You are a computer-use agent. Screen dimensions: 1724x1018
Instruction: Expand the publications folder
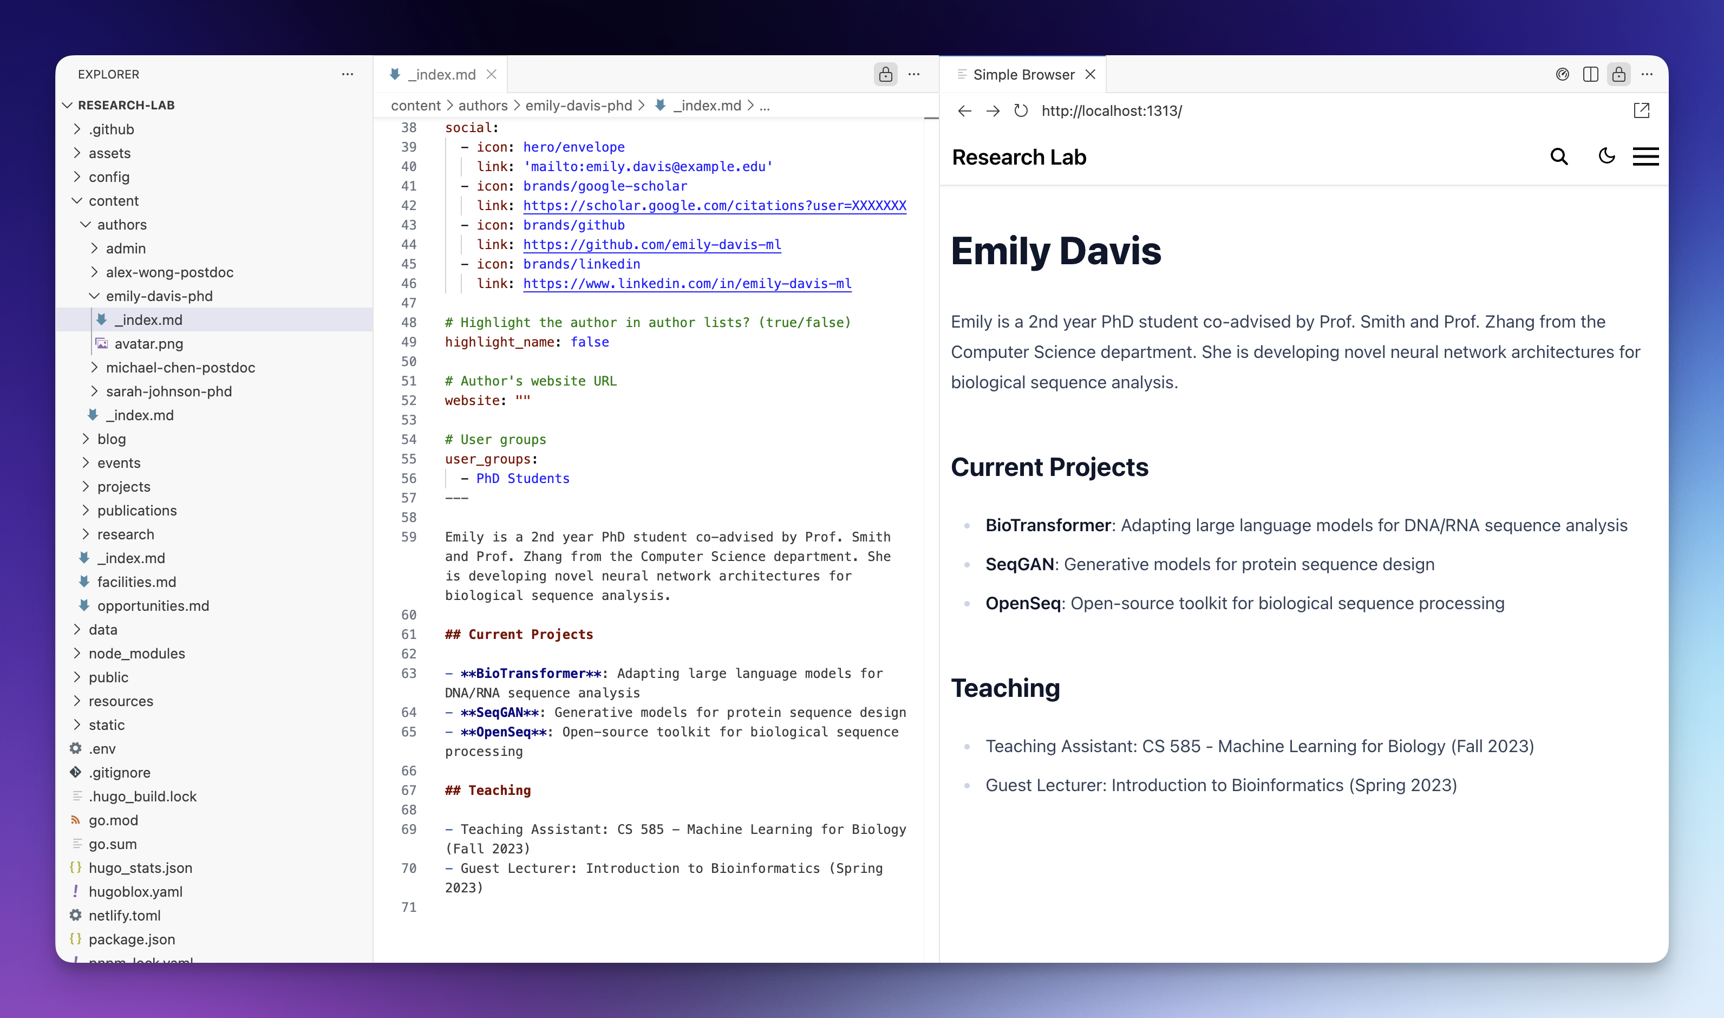tap(136, 511)
